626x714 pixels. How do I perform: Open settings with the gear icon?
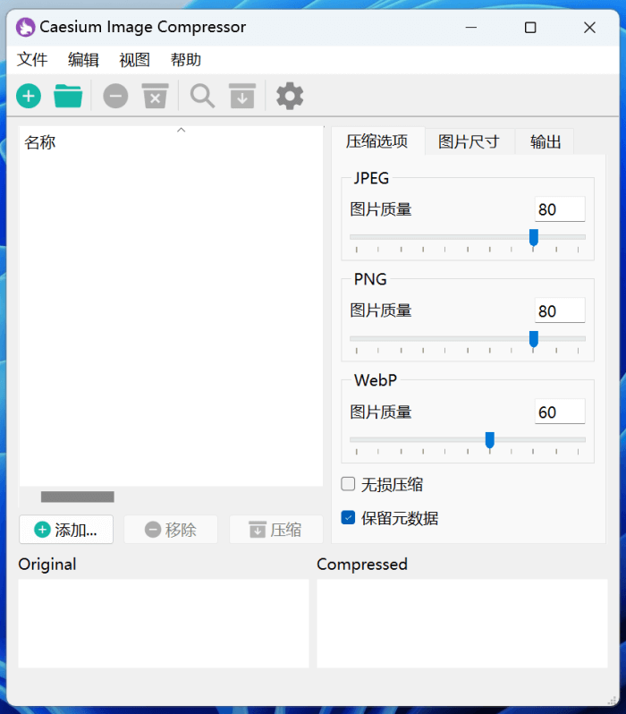pyautogui.click(x=290, y=96)
